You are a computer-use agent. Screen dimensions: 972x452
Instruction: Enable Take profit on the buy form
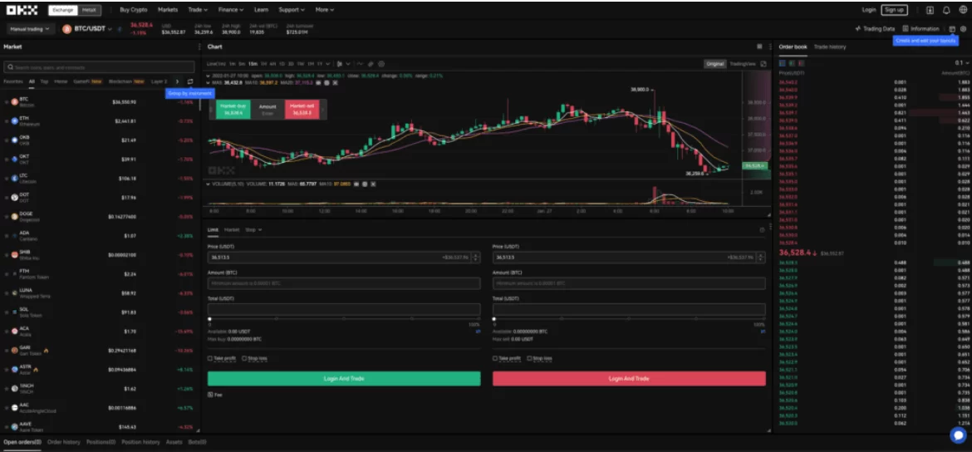210,358
